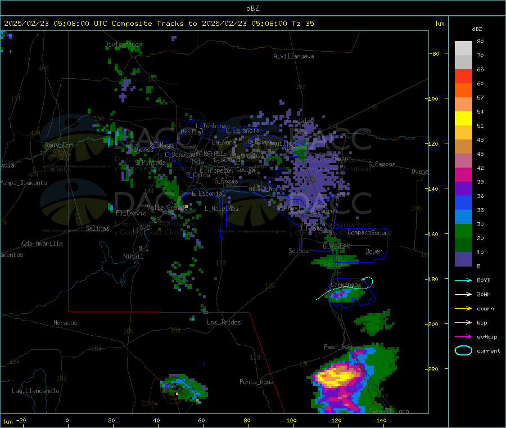The width and height of the screenshot is (506, 428).
Task: Click the 'dBZ' title at top center
Action: 252,8
